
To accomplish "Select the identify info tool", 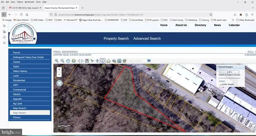I will coord(102,61).
